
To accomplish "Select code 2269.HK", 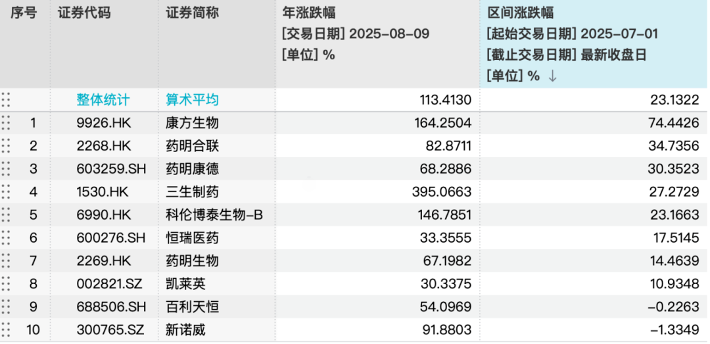I will click(103, 261).
